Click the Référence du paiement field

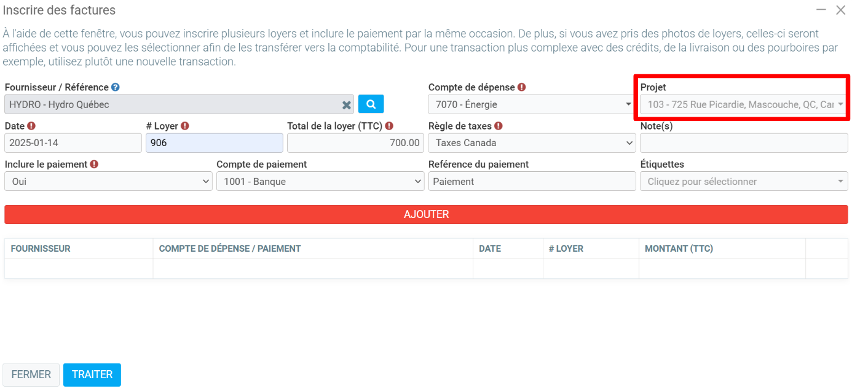[532, 182]
